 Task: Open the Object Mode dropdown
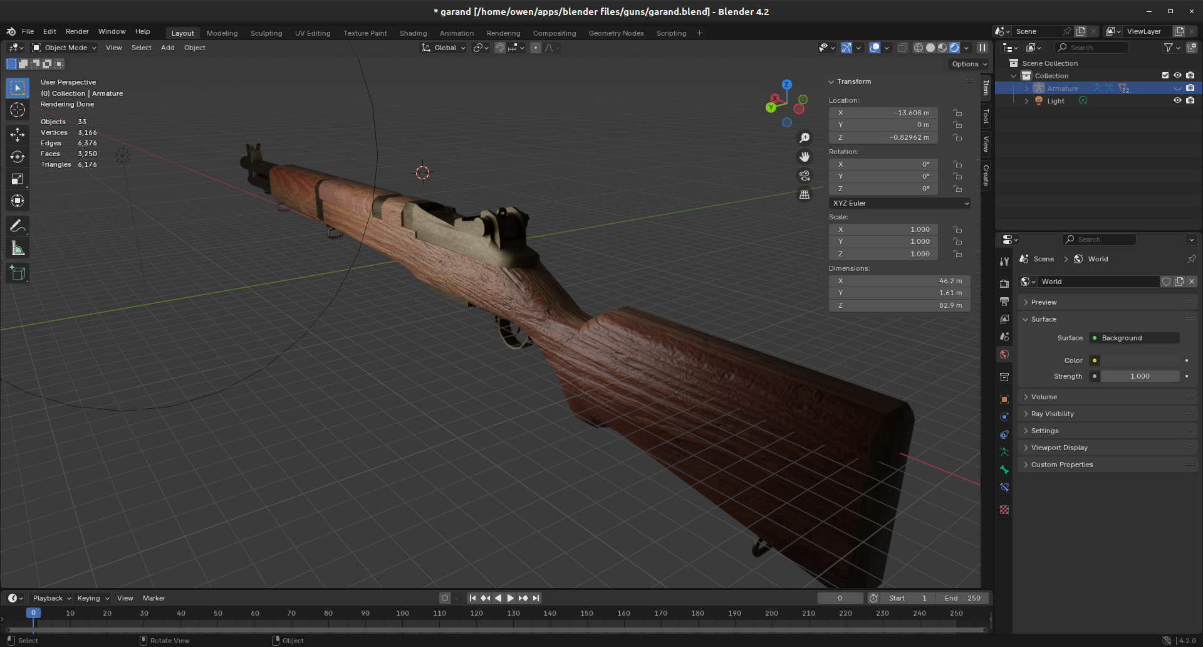65,48
